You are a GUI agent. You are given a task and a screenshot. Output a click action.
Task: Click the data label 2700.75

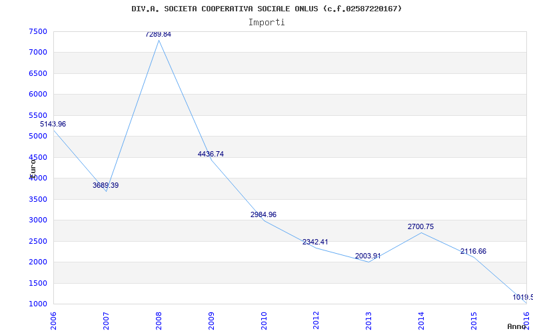pyautogui.click(x=421, y=226)
